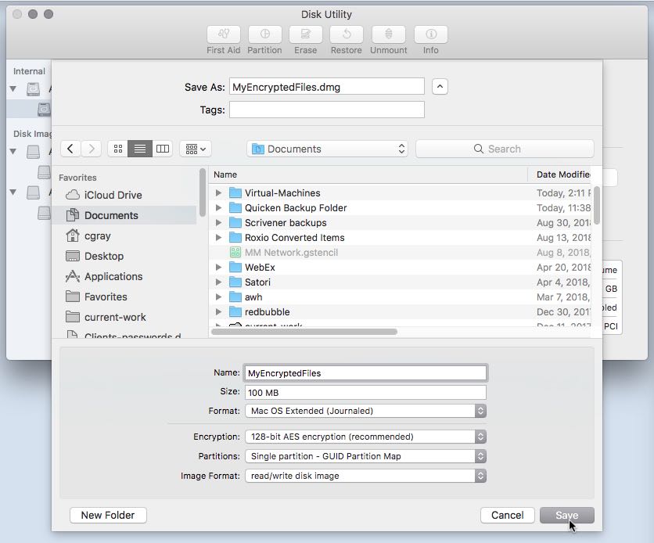Expand the Scrivener backups folder
The height and width of the screenshot is (543, 654).
[218, 223]
